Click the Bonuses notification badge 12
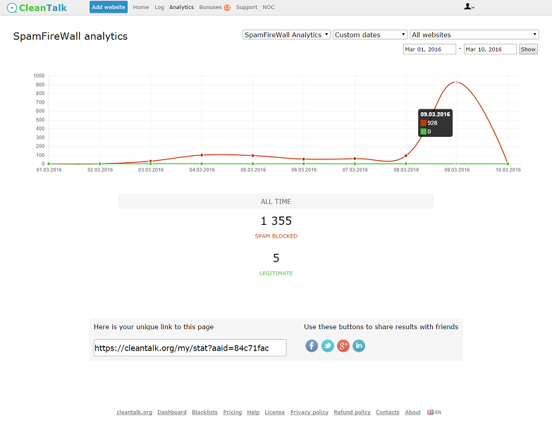Image resolution: width=552 pixels, height=423 pixels. [x=227, y=7]
